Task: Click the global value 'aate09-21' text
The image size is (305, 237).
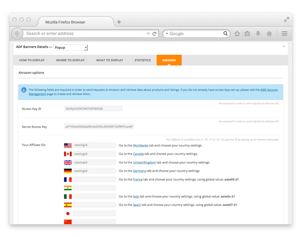Action: point(232,179)
